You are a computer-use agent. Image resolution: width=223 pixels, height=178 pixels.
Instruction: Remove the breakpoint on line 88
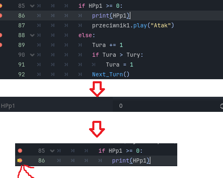1,35
